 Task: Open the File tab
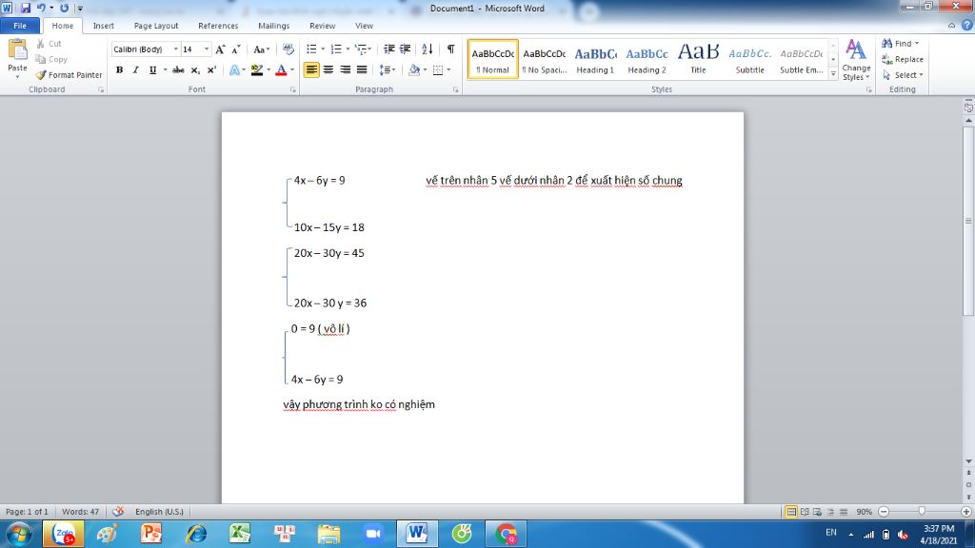coord(20,26)
